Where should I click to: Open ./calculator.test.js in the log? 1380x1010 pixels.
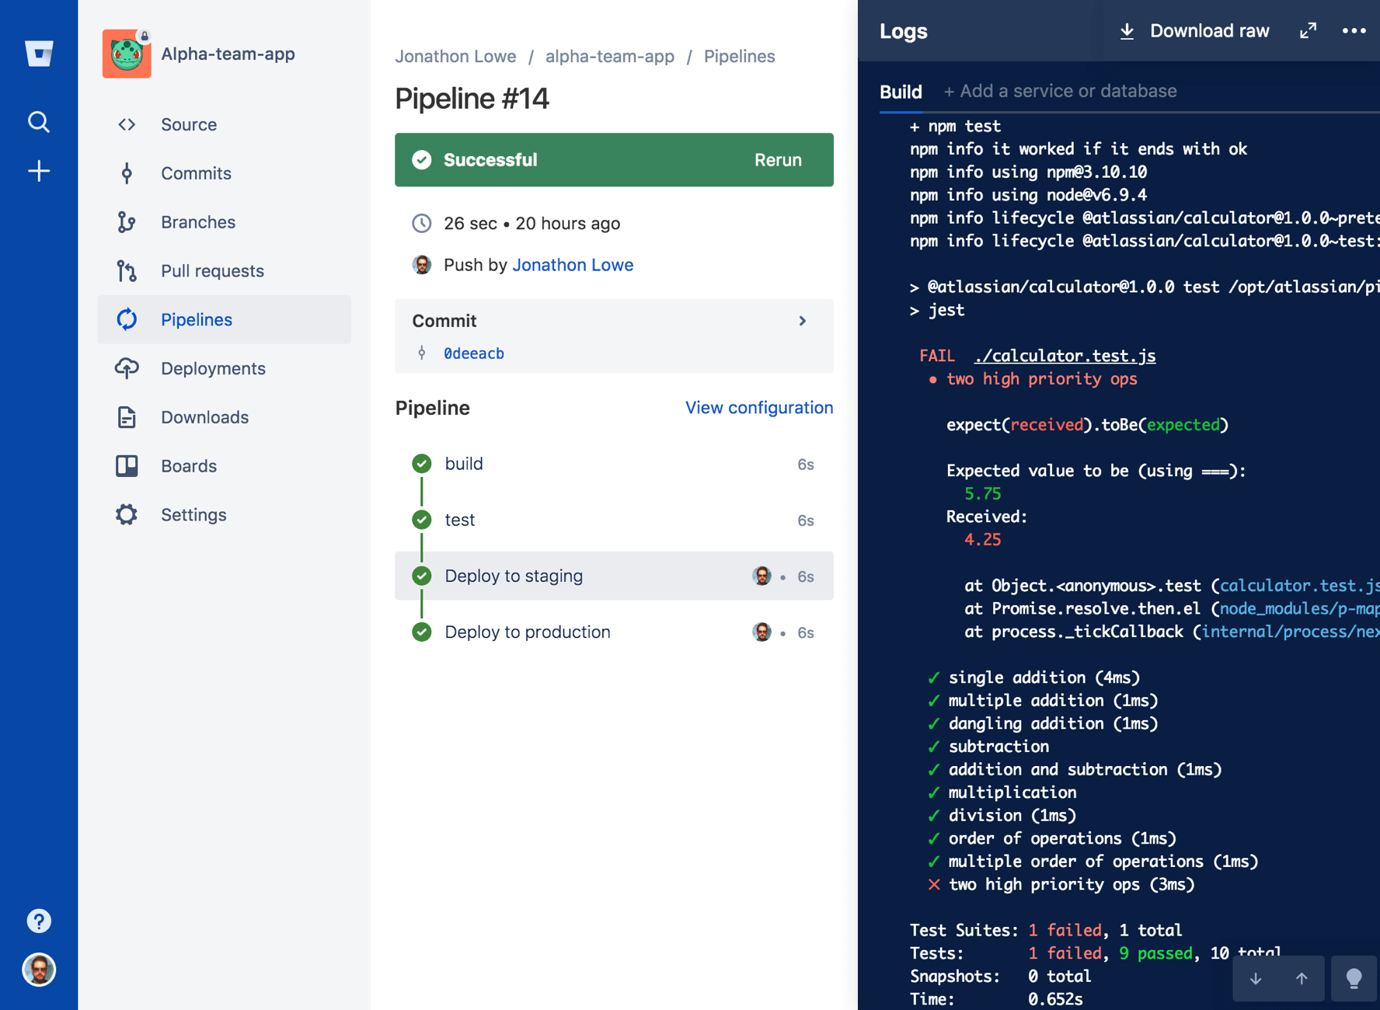coord(1065,356)
